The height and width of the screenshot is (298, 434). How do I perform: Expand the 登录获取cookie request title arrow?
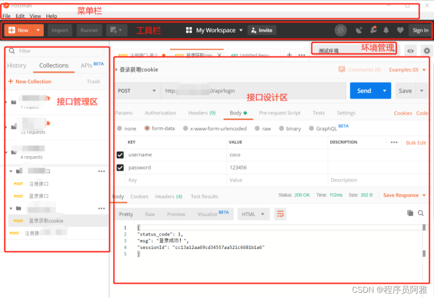(117, 70)
